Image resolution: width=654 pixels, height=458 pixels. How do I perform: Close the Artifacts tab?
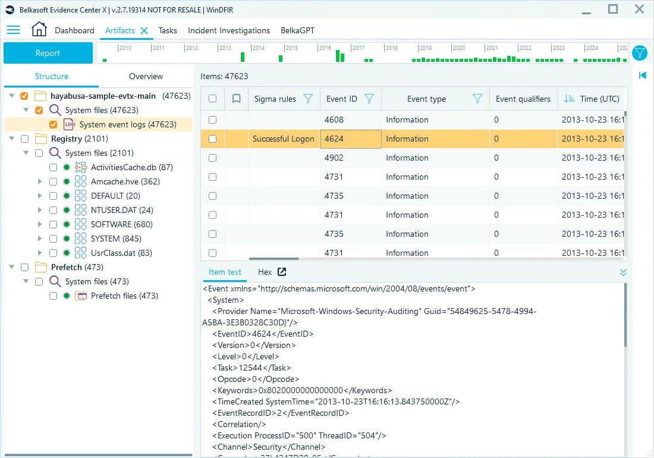(x=144, y=30)
